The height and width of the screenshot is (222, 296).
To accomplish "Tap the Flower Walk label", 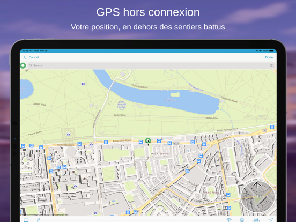I will [x=34, y=133].
